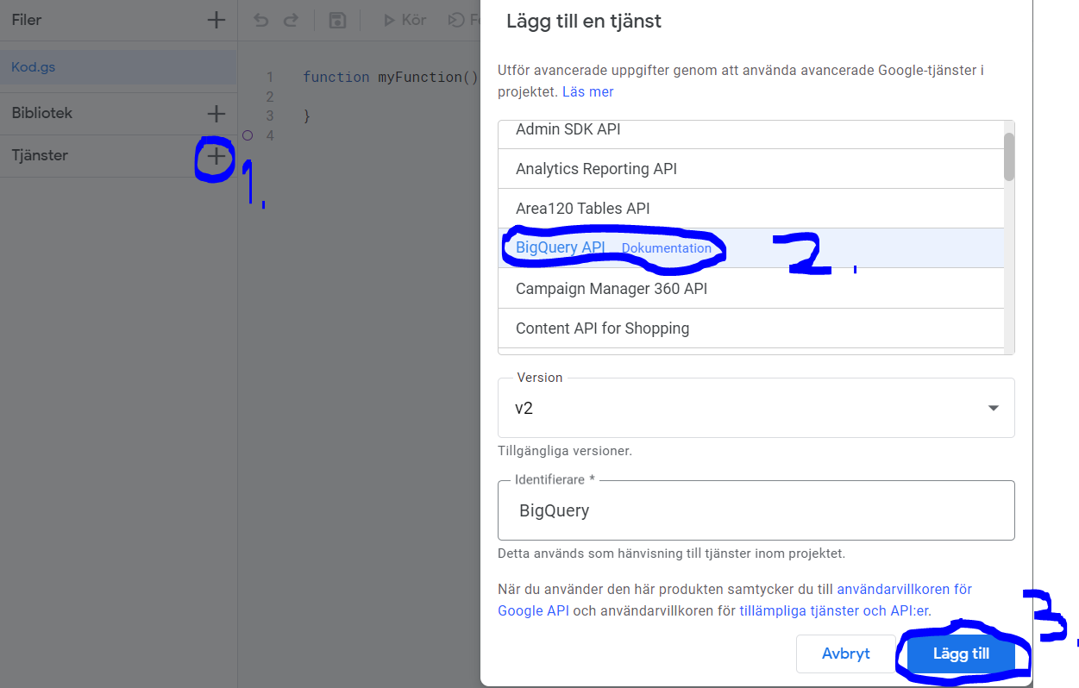This screenshot has height=688, width=1079.
Task: Select Admin SDK API from list
Action: pos(751,131)
